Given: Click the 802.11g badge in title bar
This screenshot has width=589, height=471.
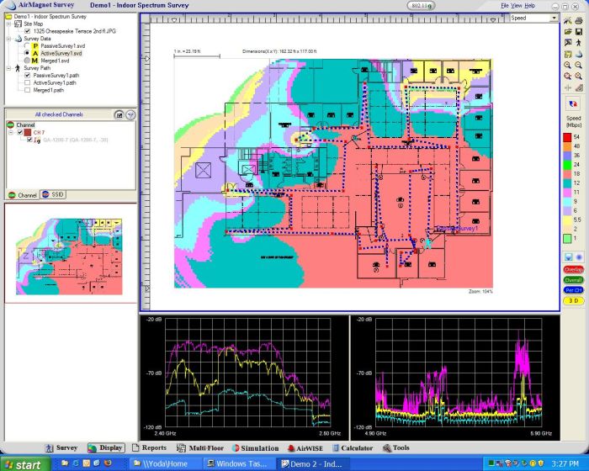Looking at the screenshot, I should tap(421, 6).
